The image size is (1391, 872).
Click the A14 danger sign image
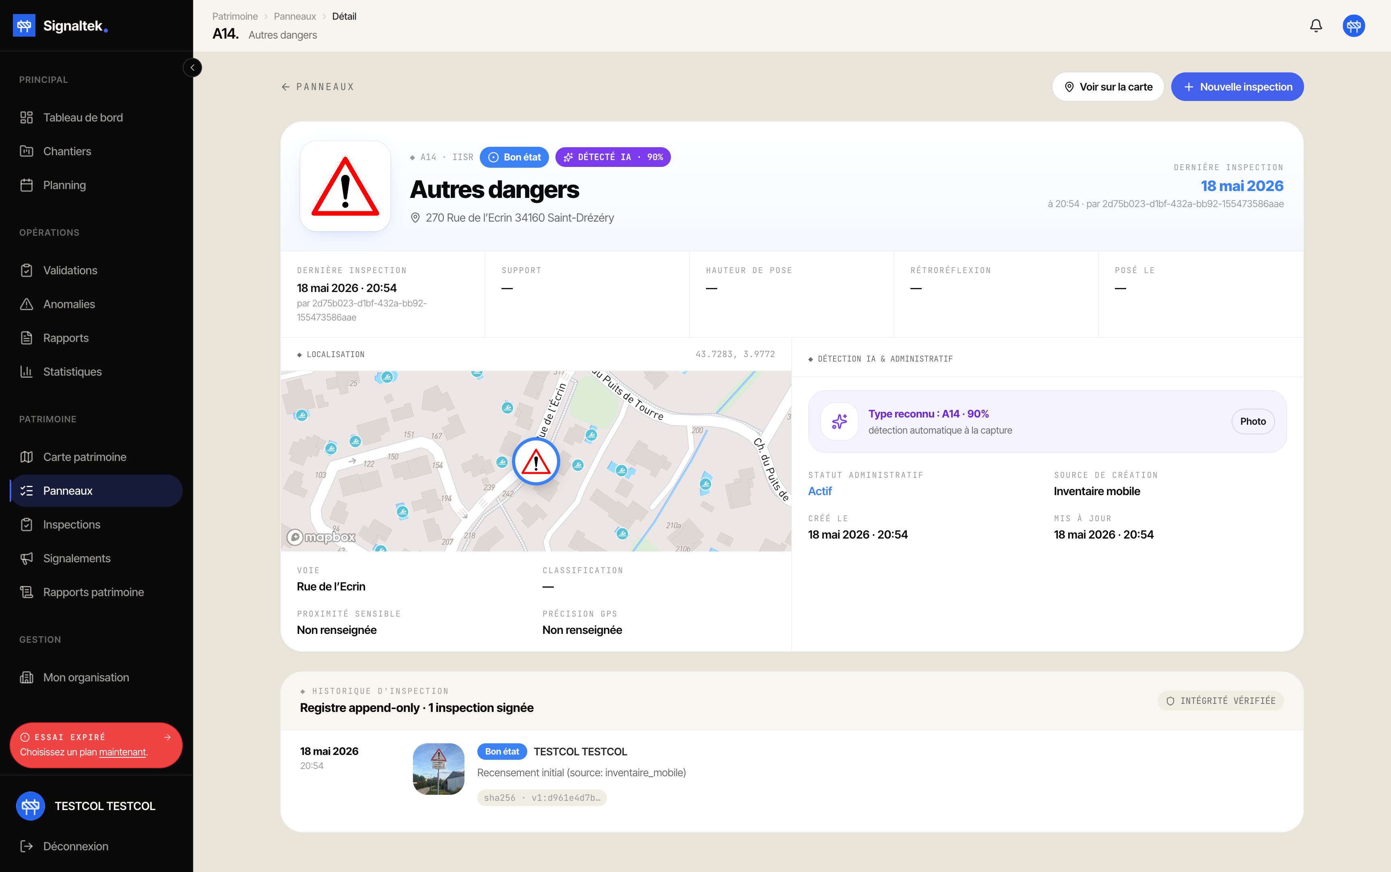pos(345,186)
